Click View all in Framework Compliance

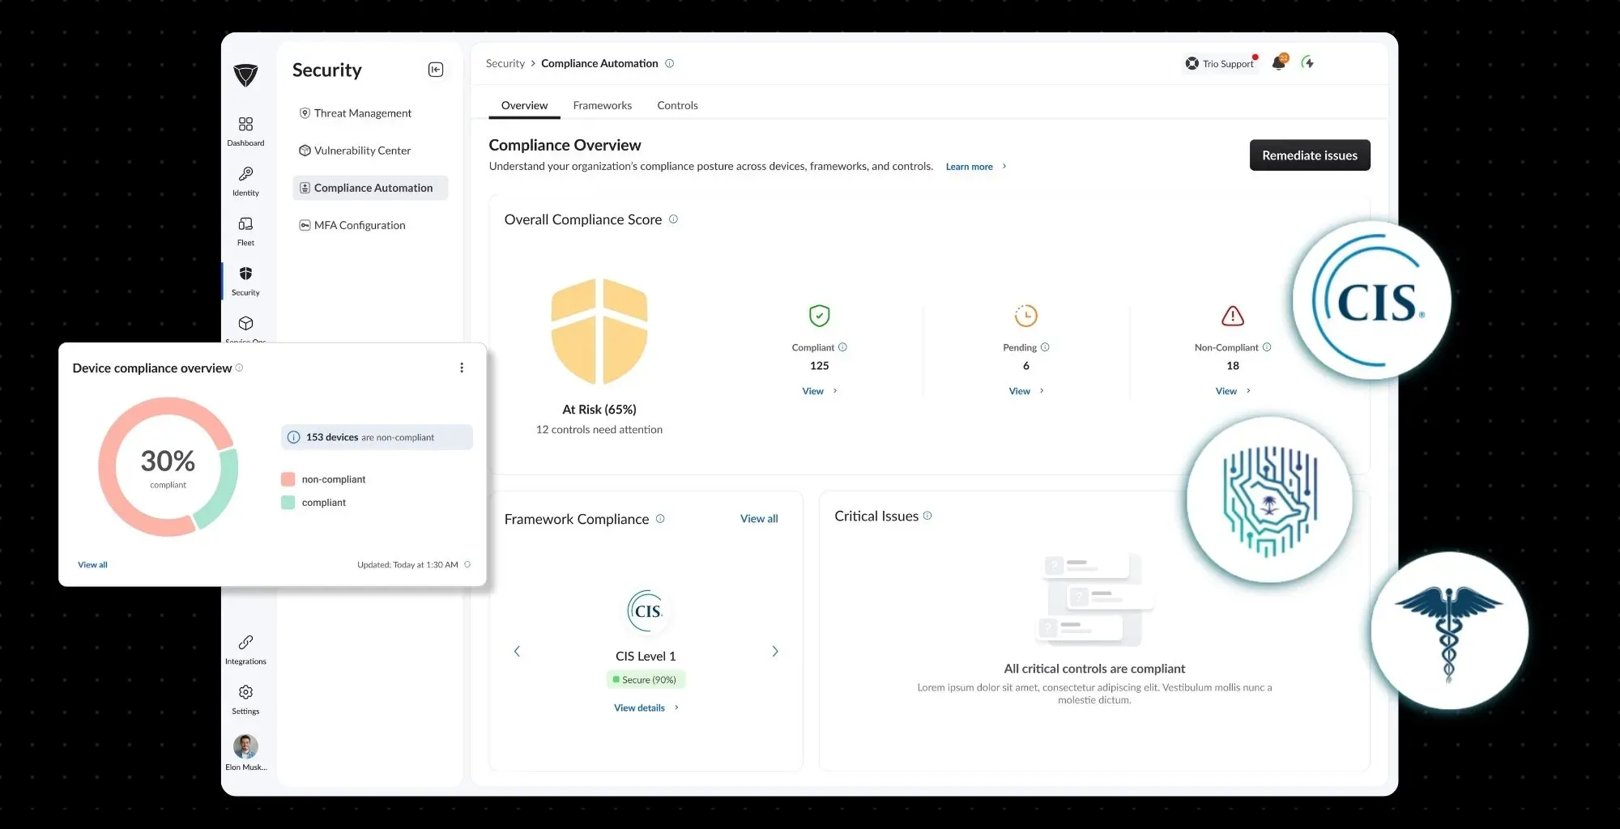coord(759,519)
